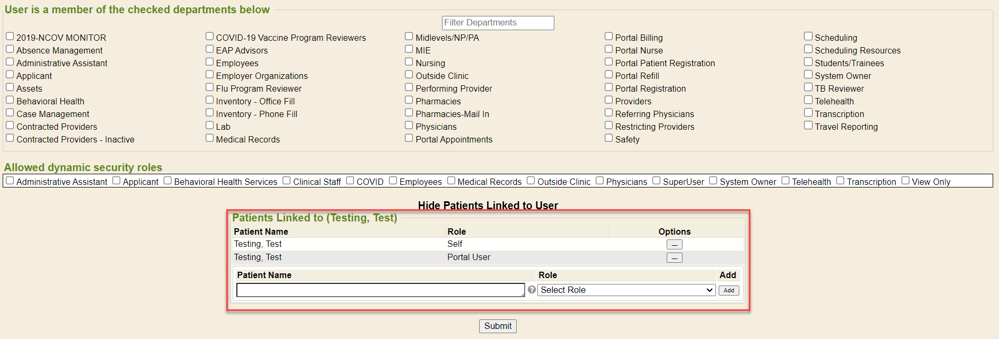Viewport: 999px width, 339px height.
Task: Focus the Filter Departments field
Action: pyautogui.click(x=498, y=23)
